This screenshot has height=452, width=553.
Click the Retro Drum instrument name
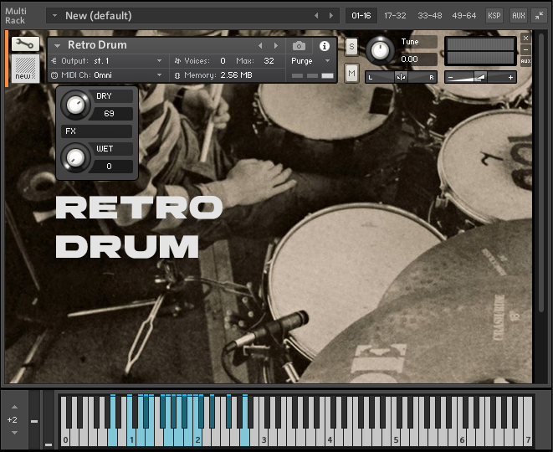[97, 45]
